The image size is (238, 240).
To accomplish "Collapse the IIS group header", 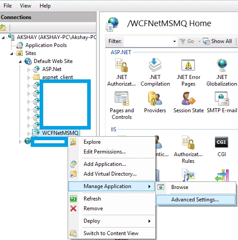I will pos(113,130).
